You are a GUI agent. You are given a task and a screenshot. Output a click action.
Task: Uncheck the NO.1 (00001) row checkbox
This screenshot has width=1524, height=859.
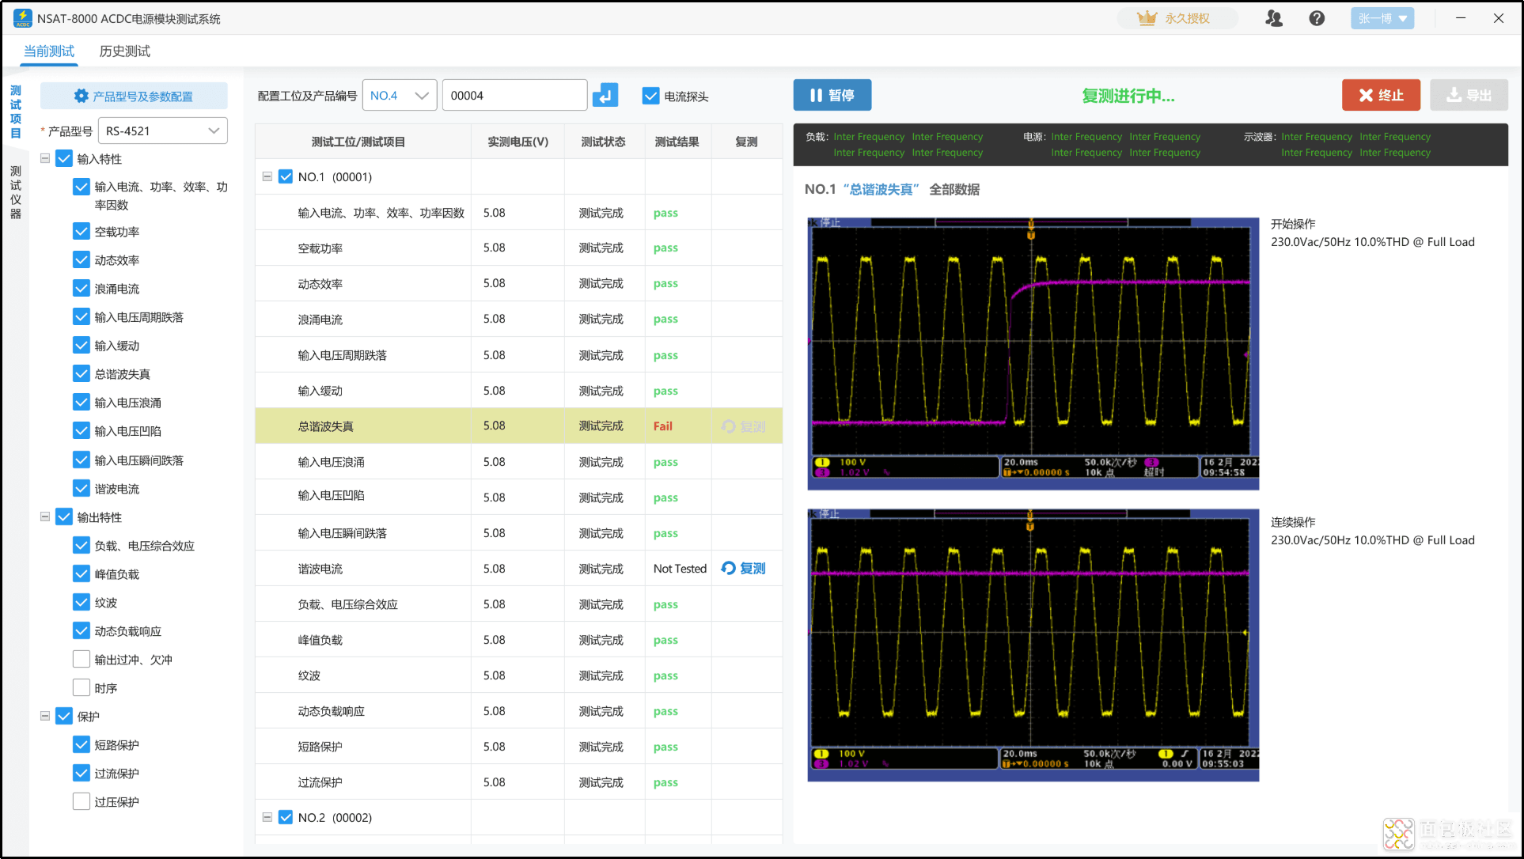point(286,177)
